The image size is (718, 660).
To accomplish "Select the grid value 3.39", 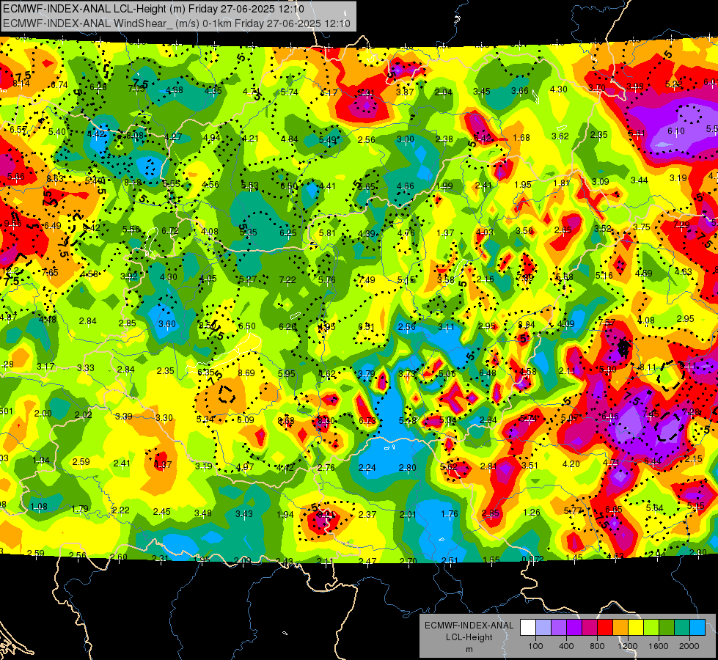I will [124, 416].
